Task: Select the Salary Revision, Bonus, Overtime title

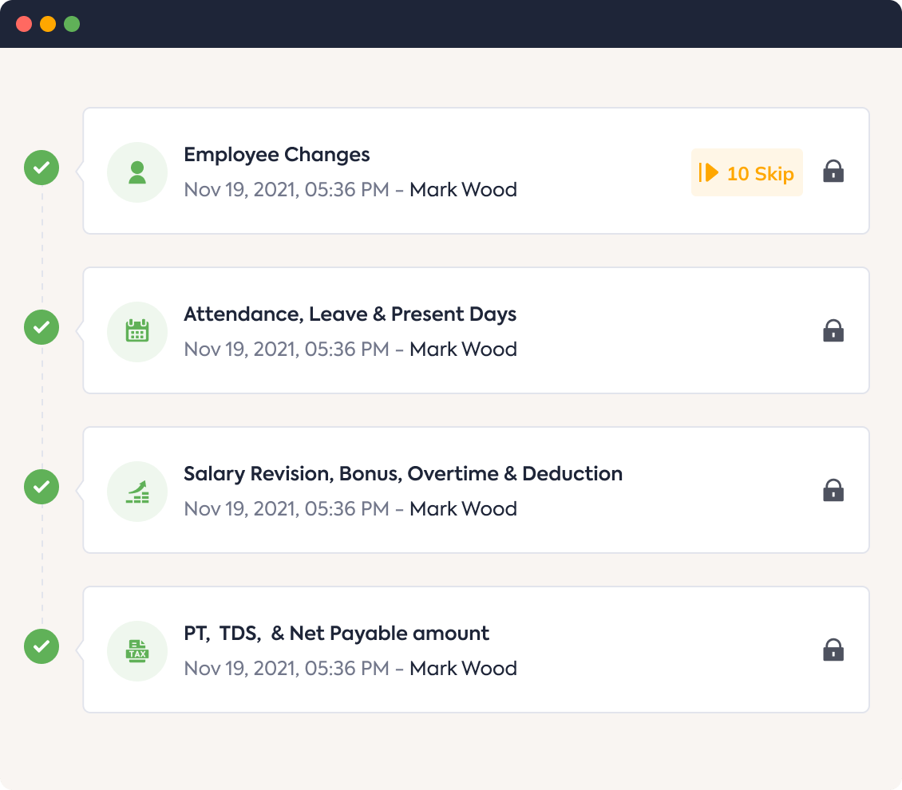Action: pyautogui.click(x=403, y=474)
